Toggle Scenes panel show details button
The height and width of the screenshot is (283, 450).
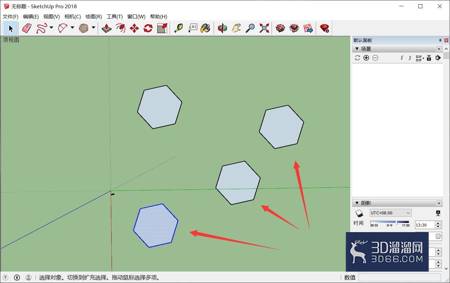point(429,58)
